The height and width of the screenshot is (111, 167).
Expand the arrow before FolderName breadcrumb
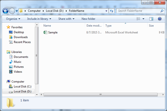(66, 11)
